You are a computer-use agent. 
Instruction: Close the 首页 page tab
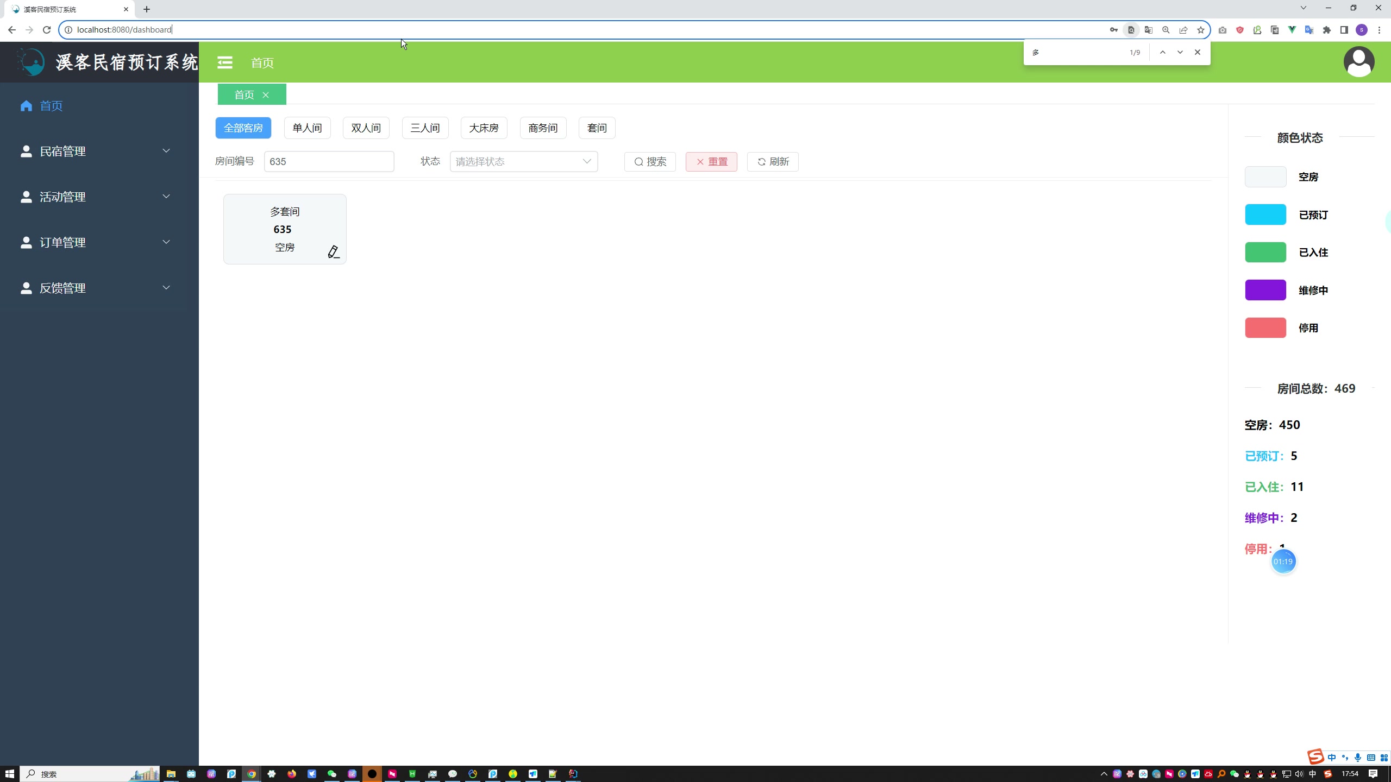coord(266,95)
